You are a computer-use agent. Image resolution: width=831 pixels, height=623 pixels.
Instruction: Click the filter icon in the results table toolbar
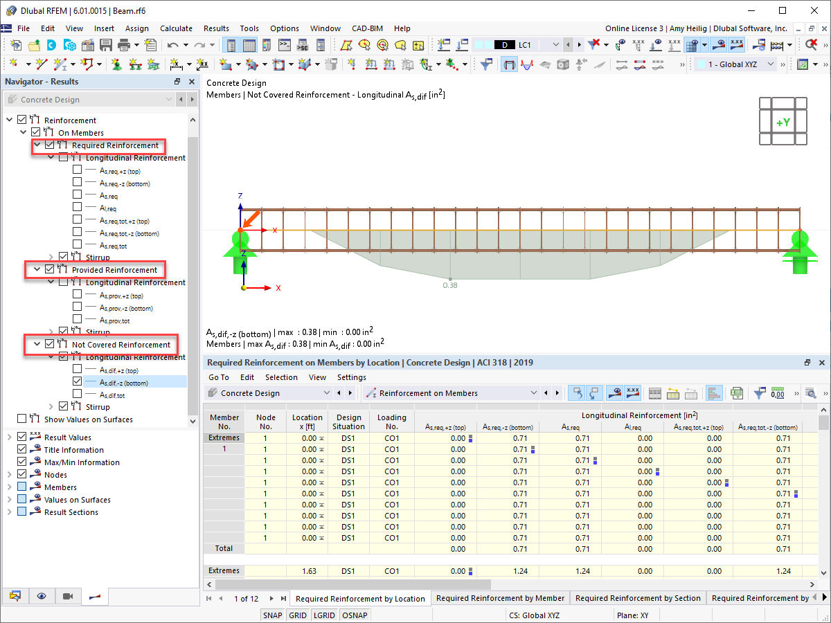tap(760, 392)
